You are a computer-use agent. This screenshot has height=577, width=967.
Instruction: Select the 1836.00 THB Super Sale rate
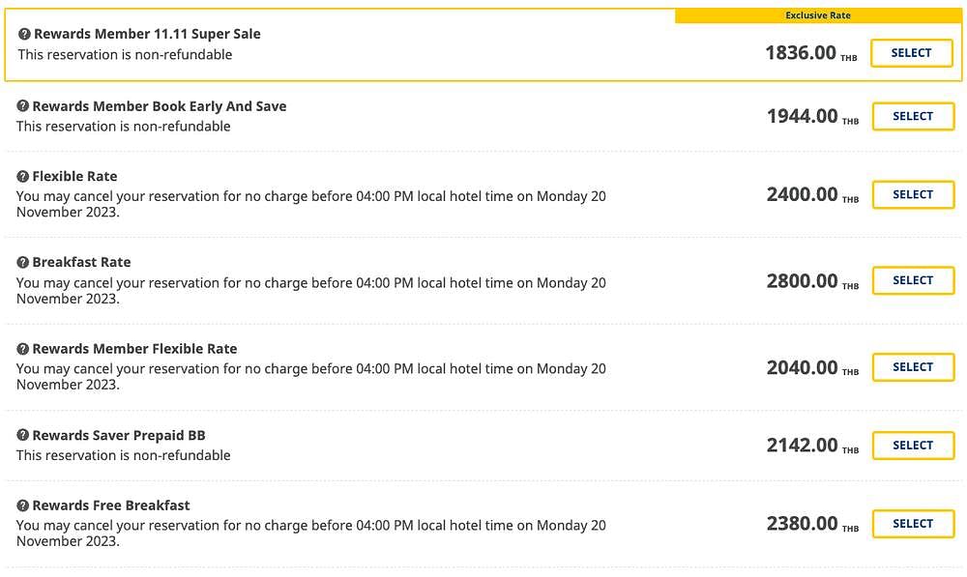912,53
